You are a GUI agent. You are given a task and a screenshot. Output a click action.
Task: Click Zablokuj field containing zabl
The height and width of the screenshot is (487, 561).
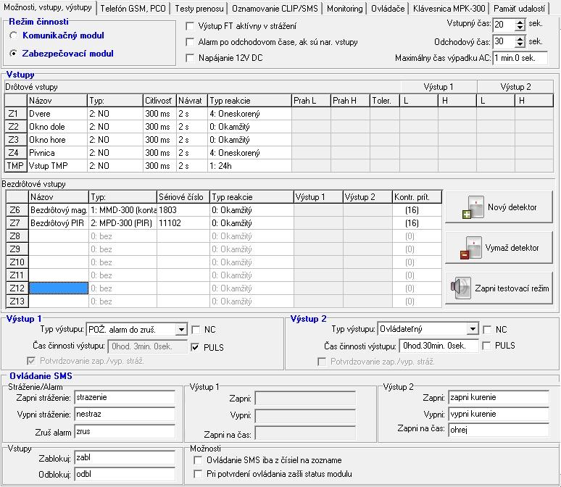click(125, 457)
